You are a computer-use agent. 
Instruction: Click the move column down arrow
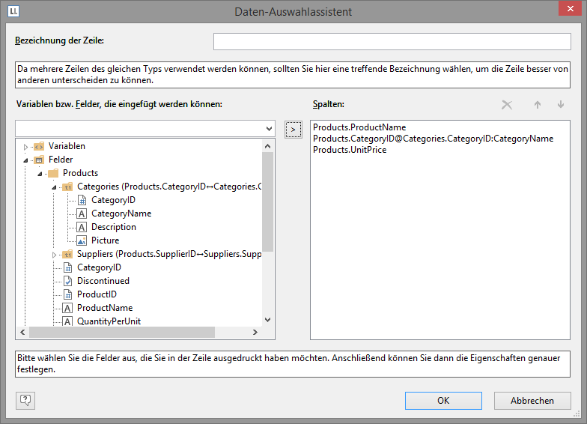pyautogui.click(x=560, y=105)
